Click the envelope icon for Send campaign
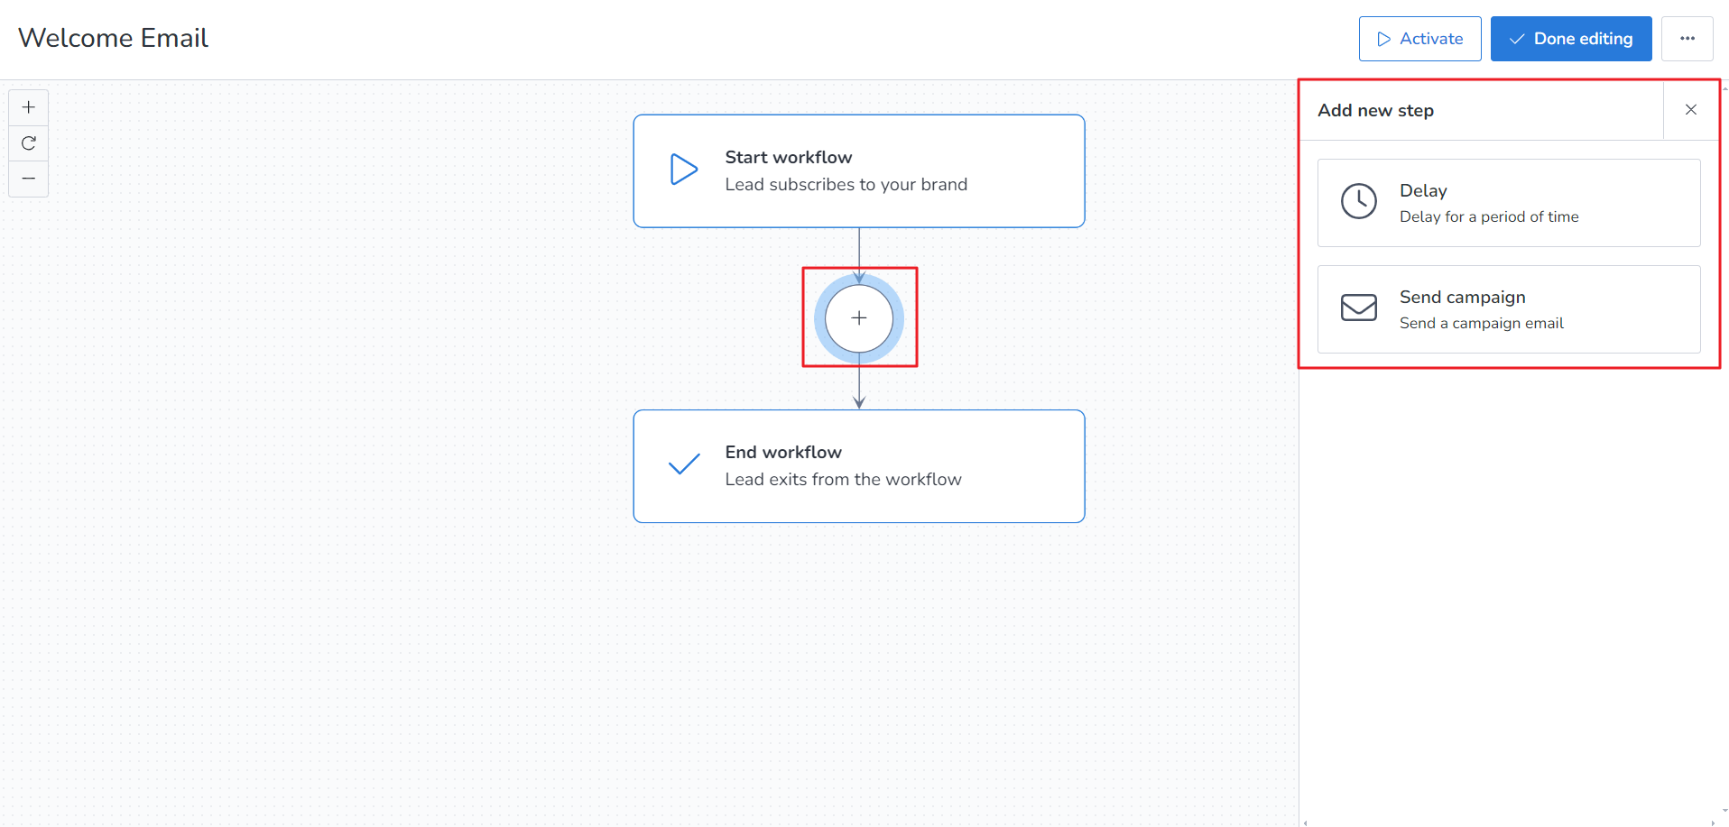Viewport: 1729px width, 827px height. [1358, 308]
